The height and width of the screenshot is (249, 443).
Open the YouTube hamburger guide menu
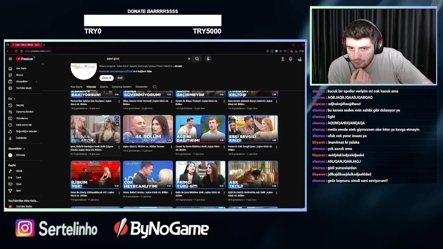coord(10,59)
